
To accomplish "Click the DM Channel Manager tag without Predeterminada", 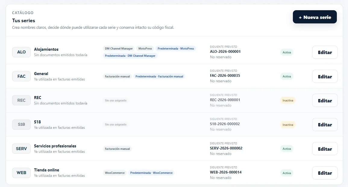I will (x=119, y=49).
